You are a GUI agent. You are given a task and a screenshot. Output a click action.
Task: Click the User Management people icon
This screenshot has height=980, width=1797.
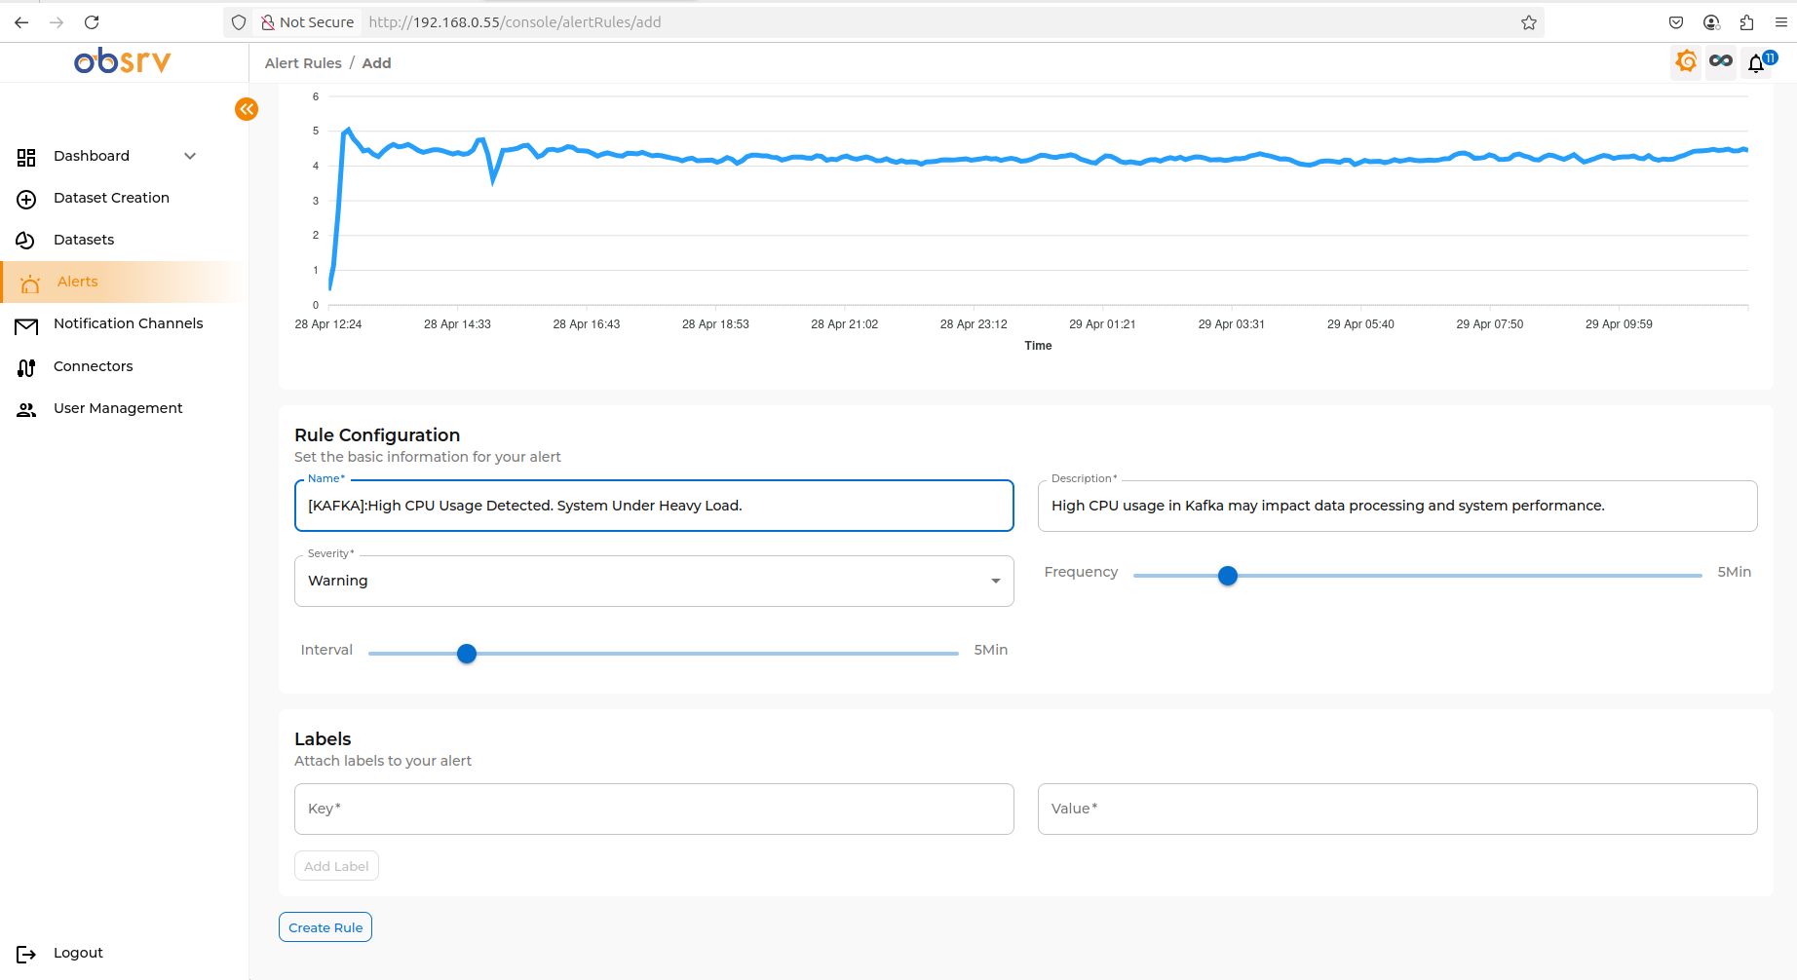click(26, 410)
